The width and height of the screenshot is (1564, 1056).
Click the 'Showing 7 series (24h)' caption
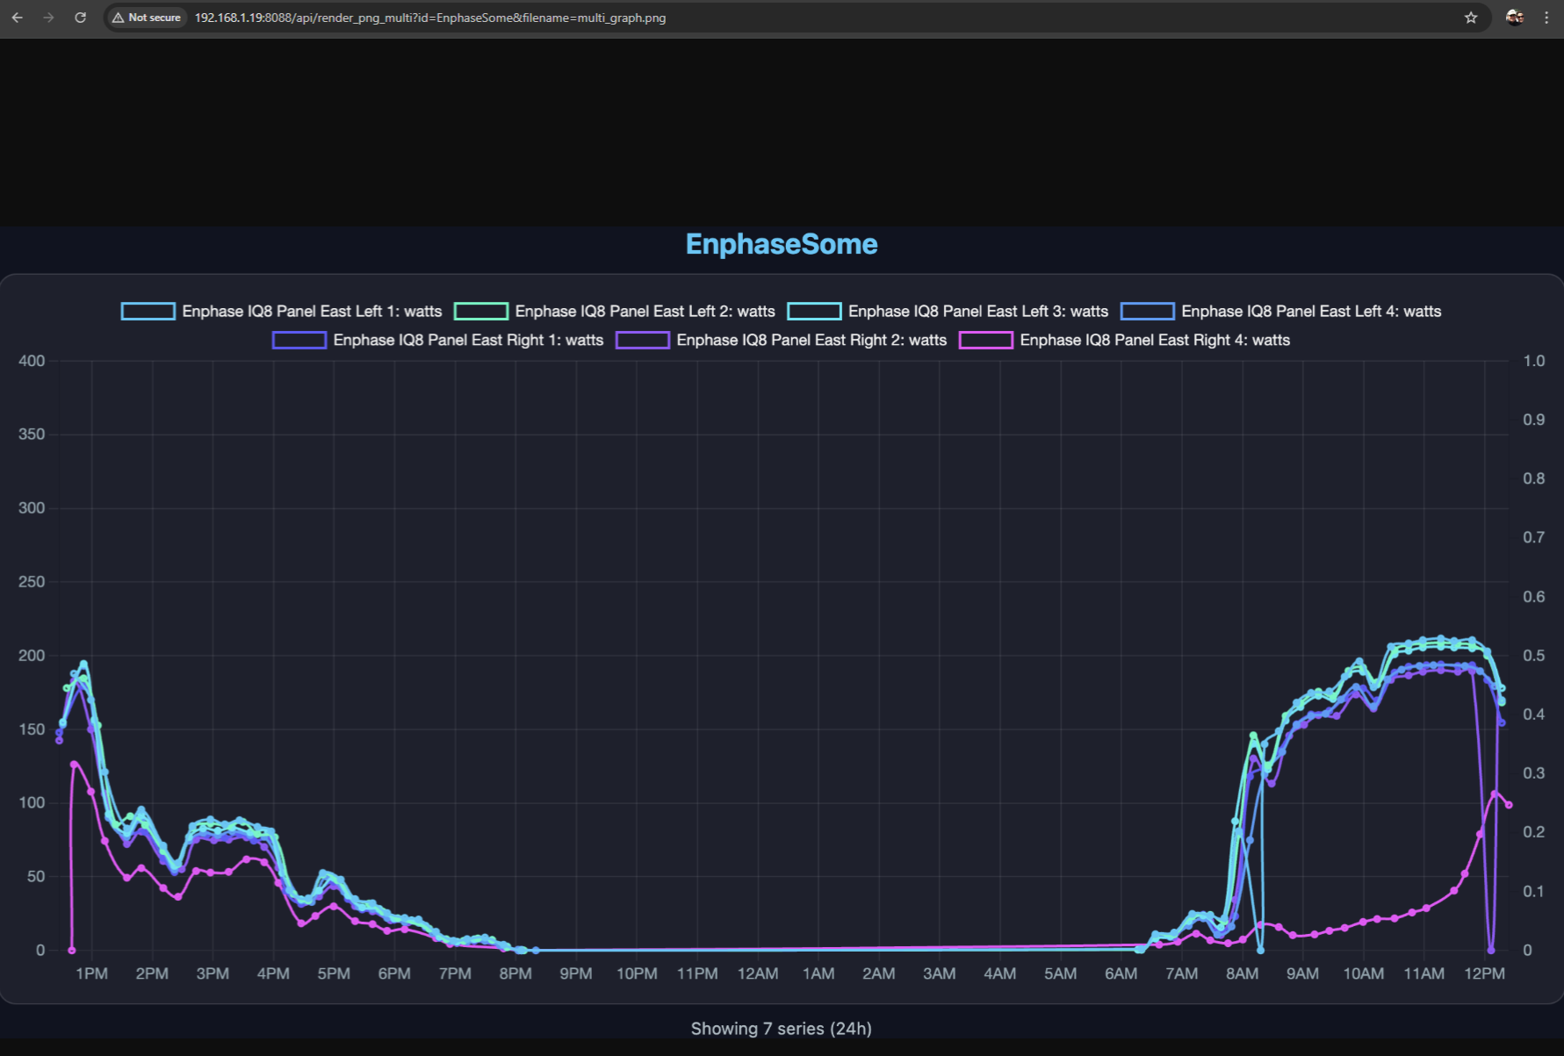click(x=782, y=1029)
